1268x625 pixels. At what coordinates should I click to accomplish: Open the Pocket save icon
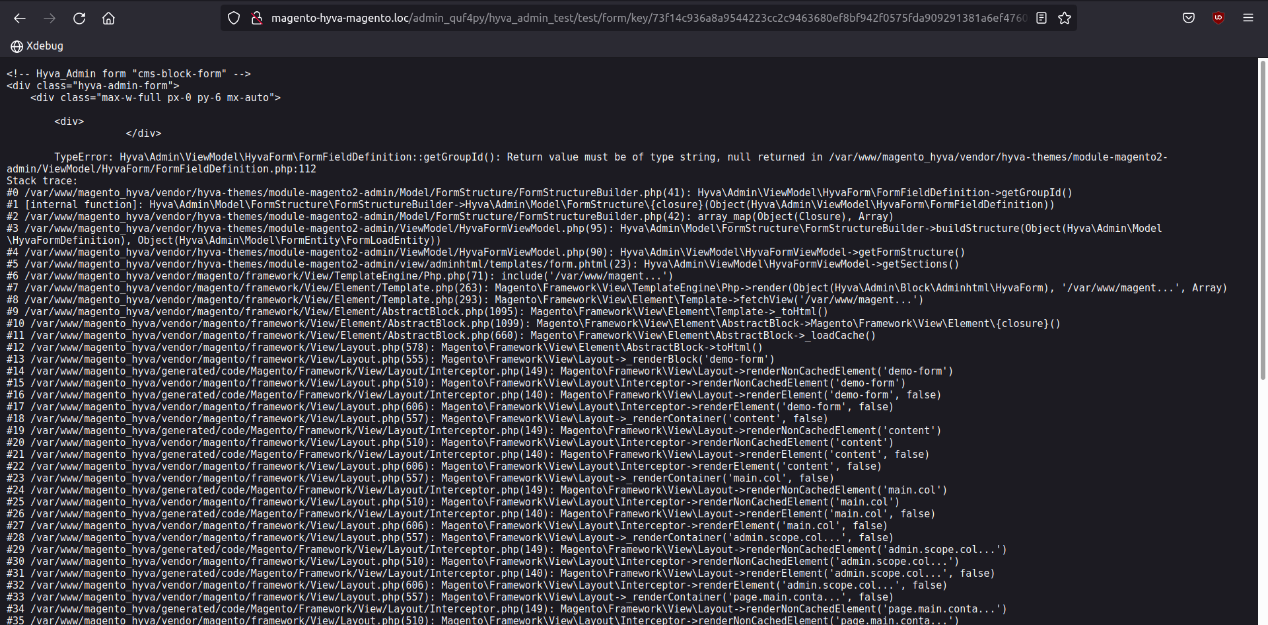click(1189, 18)
